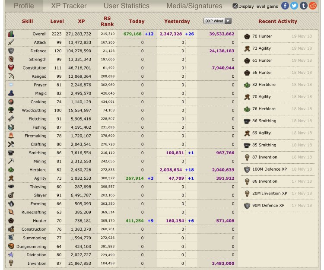Click the Smithing anvil icon in skill table
The height and width of the screenshot is (270, 324).
[x=11, y=152]
